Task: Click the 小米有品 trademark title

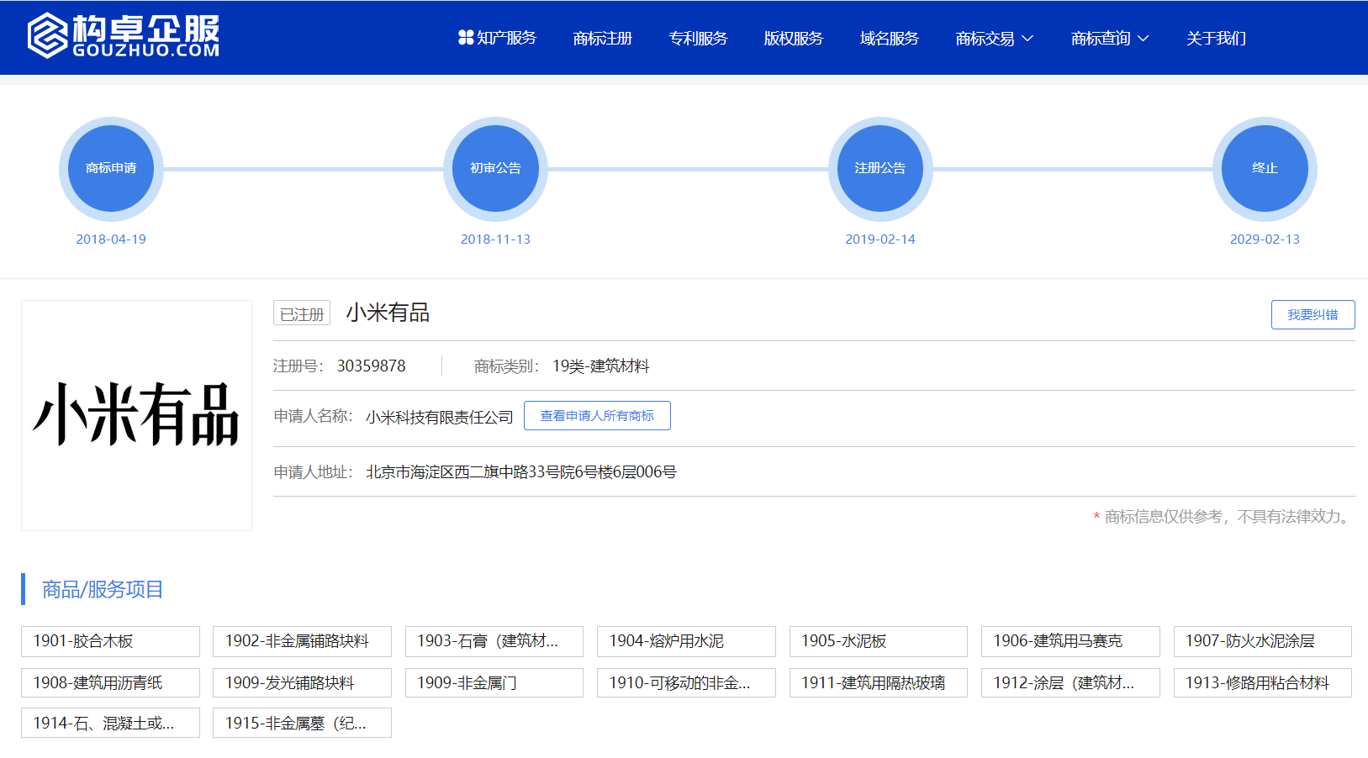Action: [x=388, y=313]
